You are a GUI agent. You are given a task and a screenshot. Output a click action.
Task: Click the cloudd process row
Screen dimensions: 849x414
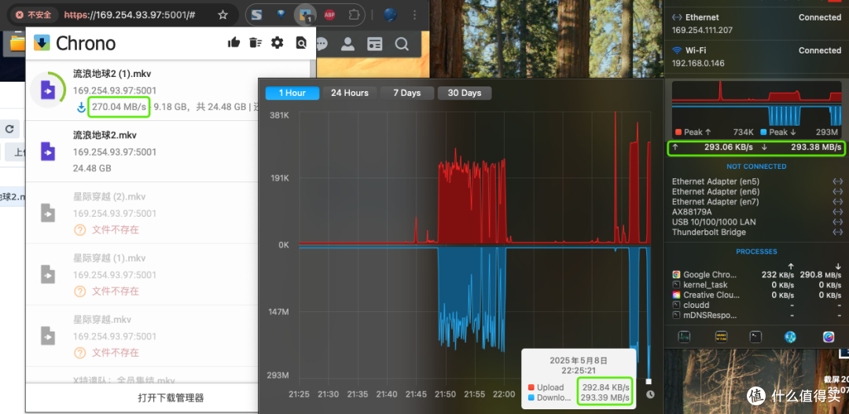pyautogui.click(x=756, y=306)
